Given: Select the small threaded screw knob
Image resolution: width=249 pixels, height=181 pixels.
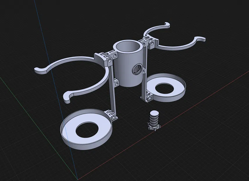Looking at the screenshot, I should [x=154, y=120].
